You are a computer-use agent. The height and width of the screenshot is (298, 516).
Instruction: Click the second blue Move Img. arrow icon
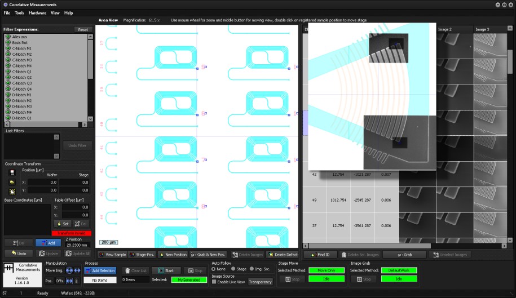77,270
